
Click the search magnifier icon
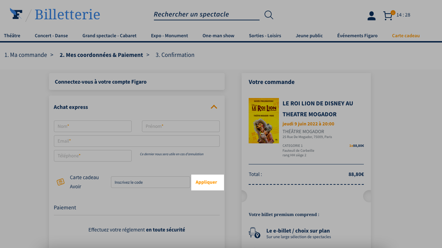269,15
